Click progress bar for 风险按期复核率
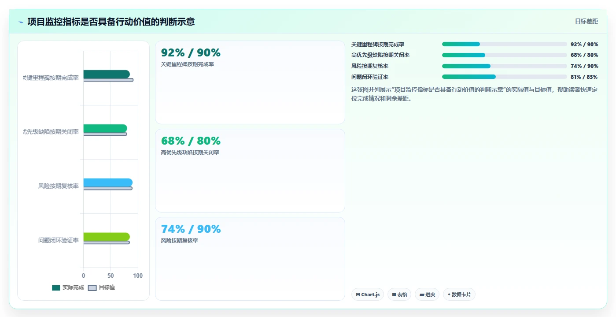Image resolution: width=616 pixels, height=317 pixels. [x=505, y=66]
